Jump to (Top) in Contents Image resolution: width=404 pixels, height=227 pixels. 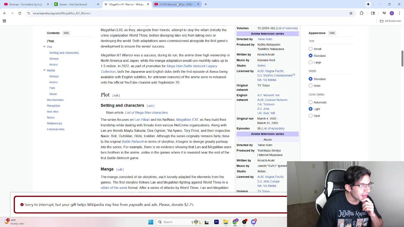pyautogui.click(x=50, y=41)
